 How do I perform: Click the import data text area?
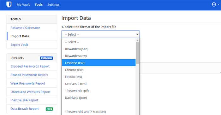[x=180, y=68]
